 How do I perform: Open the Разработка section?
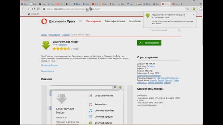[135, 21]
